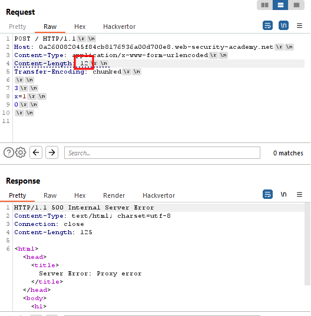Click the <h1> tag in response
Viewport: 311px width, 316px height.
(x=39, y=307)
